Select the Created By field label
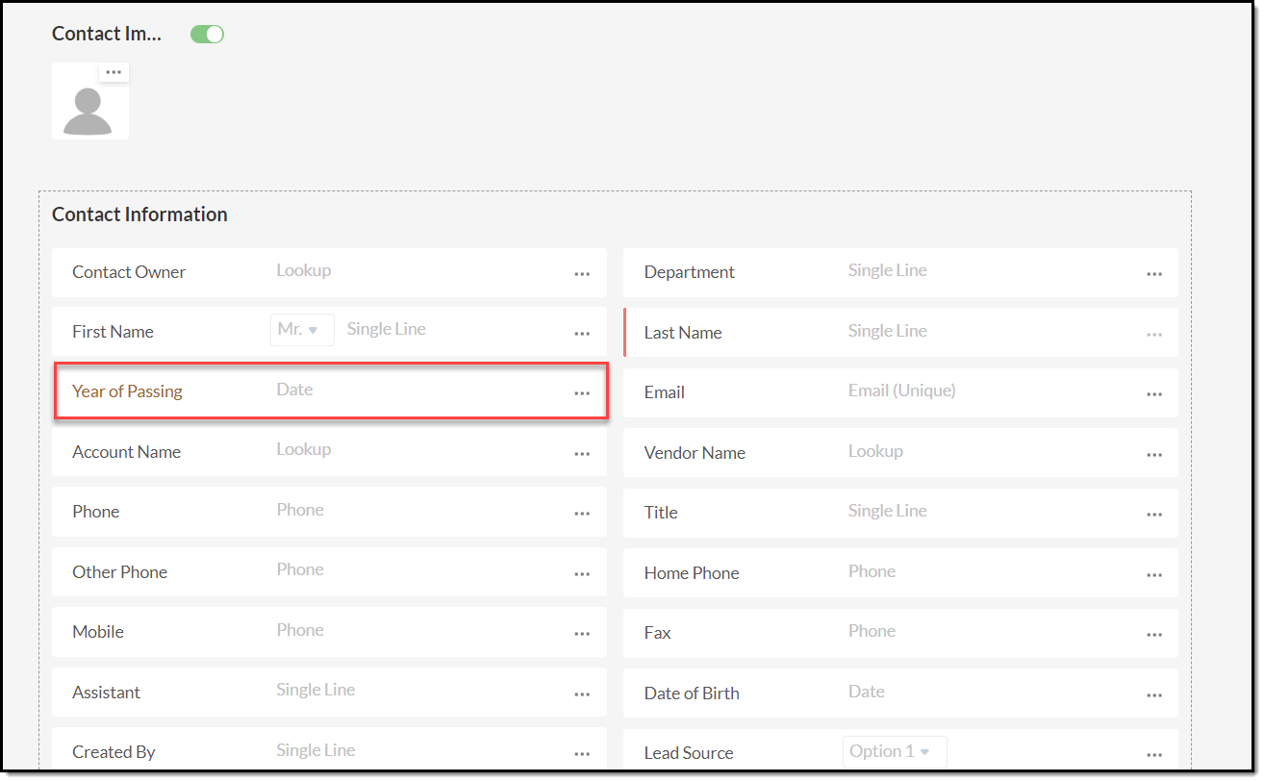The image size is (1264, 782). pos(114,752)
